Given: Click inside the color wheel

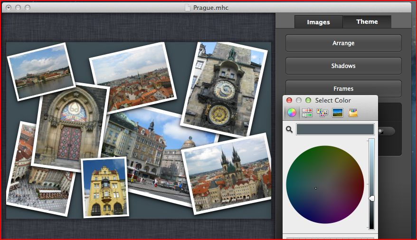Looking at the screenshot, I should pyautogui.click(x=325, y=184).
